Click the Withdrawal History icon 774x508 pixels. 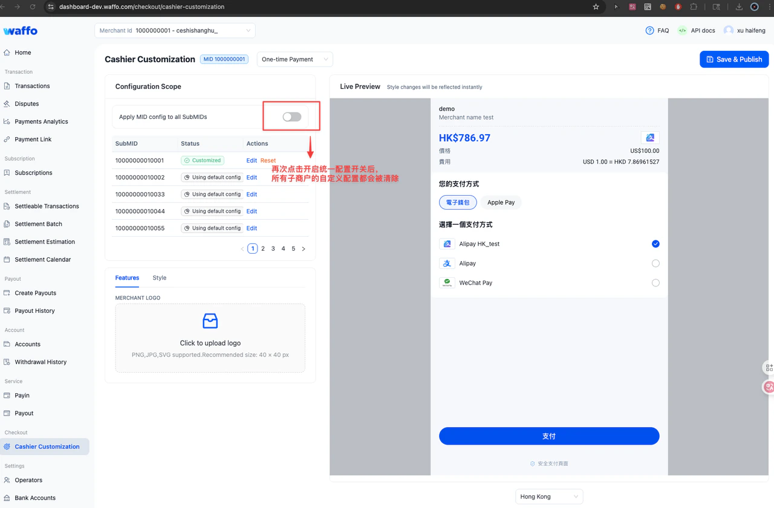(7, 362)
